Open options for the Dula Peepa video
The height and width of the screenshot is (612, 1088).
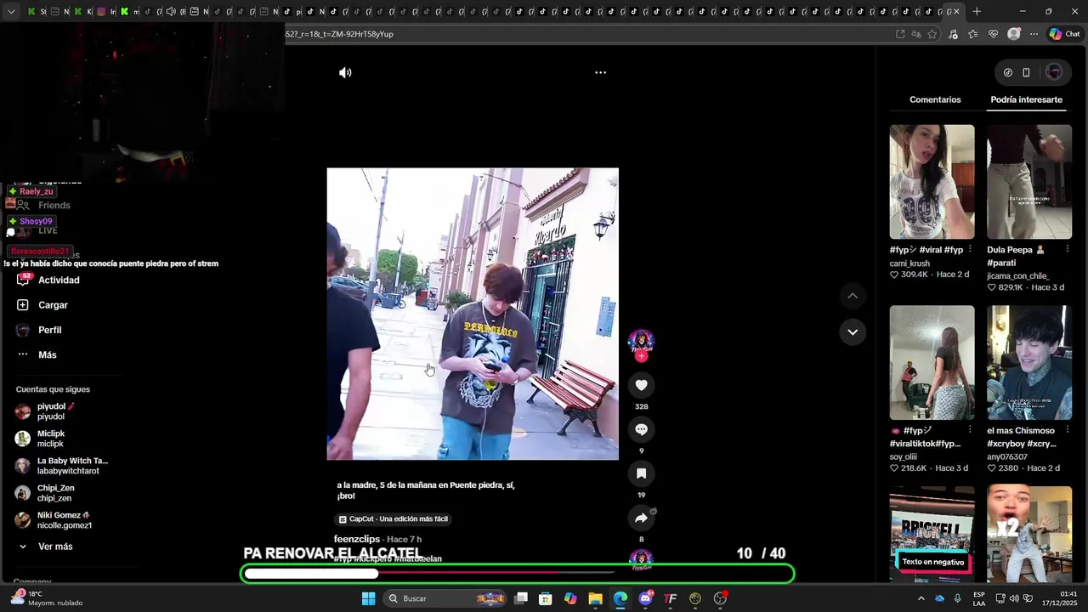[x=1066, y=250]
